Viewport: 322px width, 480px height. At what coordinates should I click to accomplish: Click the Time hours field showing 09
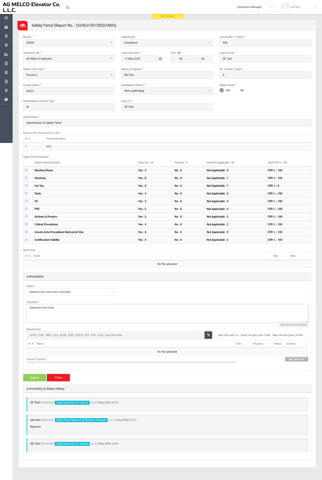pos(181,59)
